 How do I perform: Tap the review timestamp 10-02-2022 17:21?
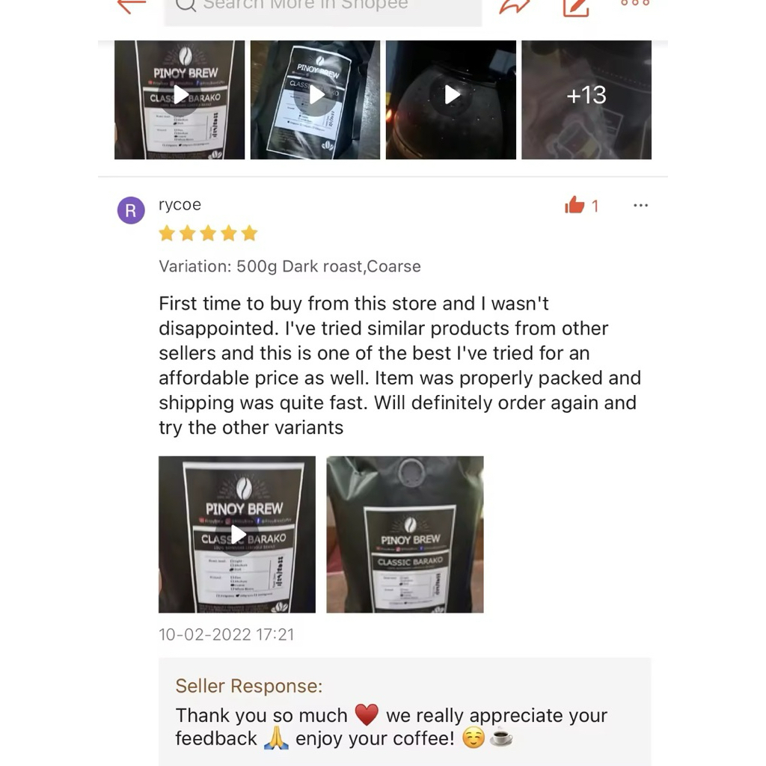[x=227, y=634]
